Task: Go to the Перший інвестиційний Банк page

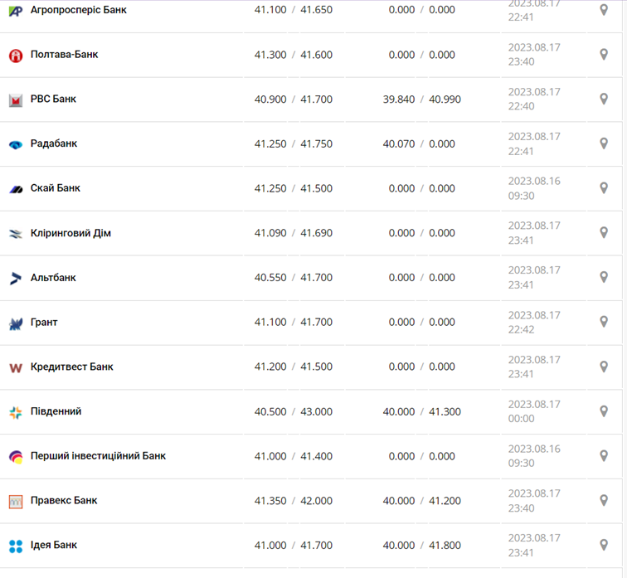Action: pyautogui.click(x=98, y=456)
